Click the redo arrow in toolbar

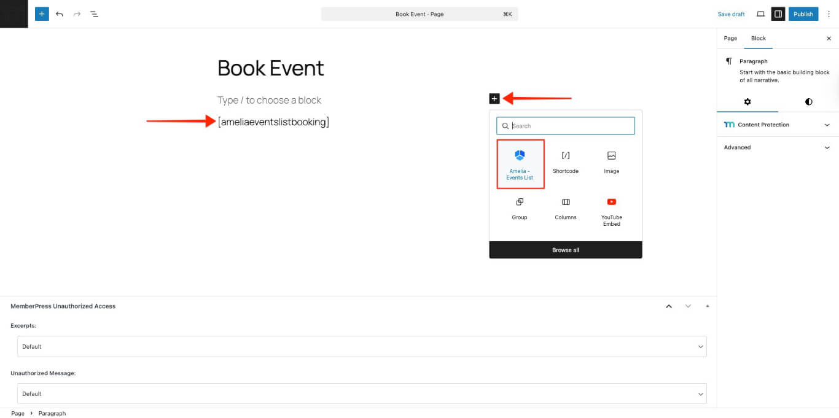coord(77,14)
